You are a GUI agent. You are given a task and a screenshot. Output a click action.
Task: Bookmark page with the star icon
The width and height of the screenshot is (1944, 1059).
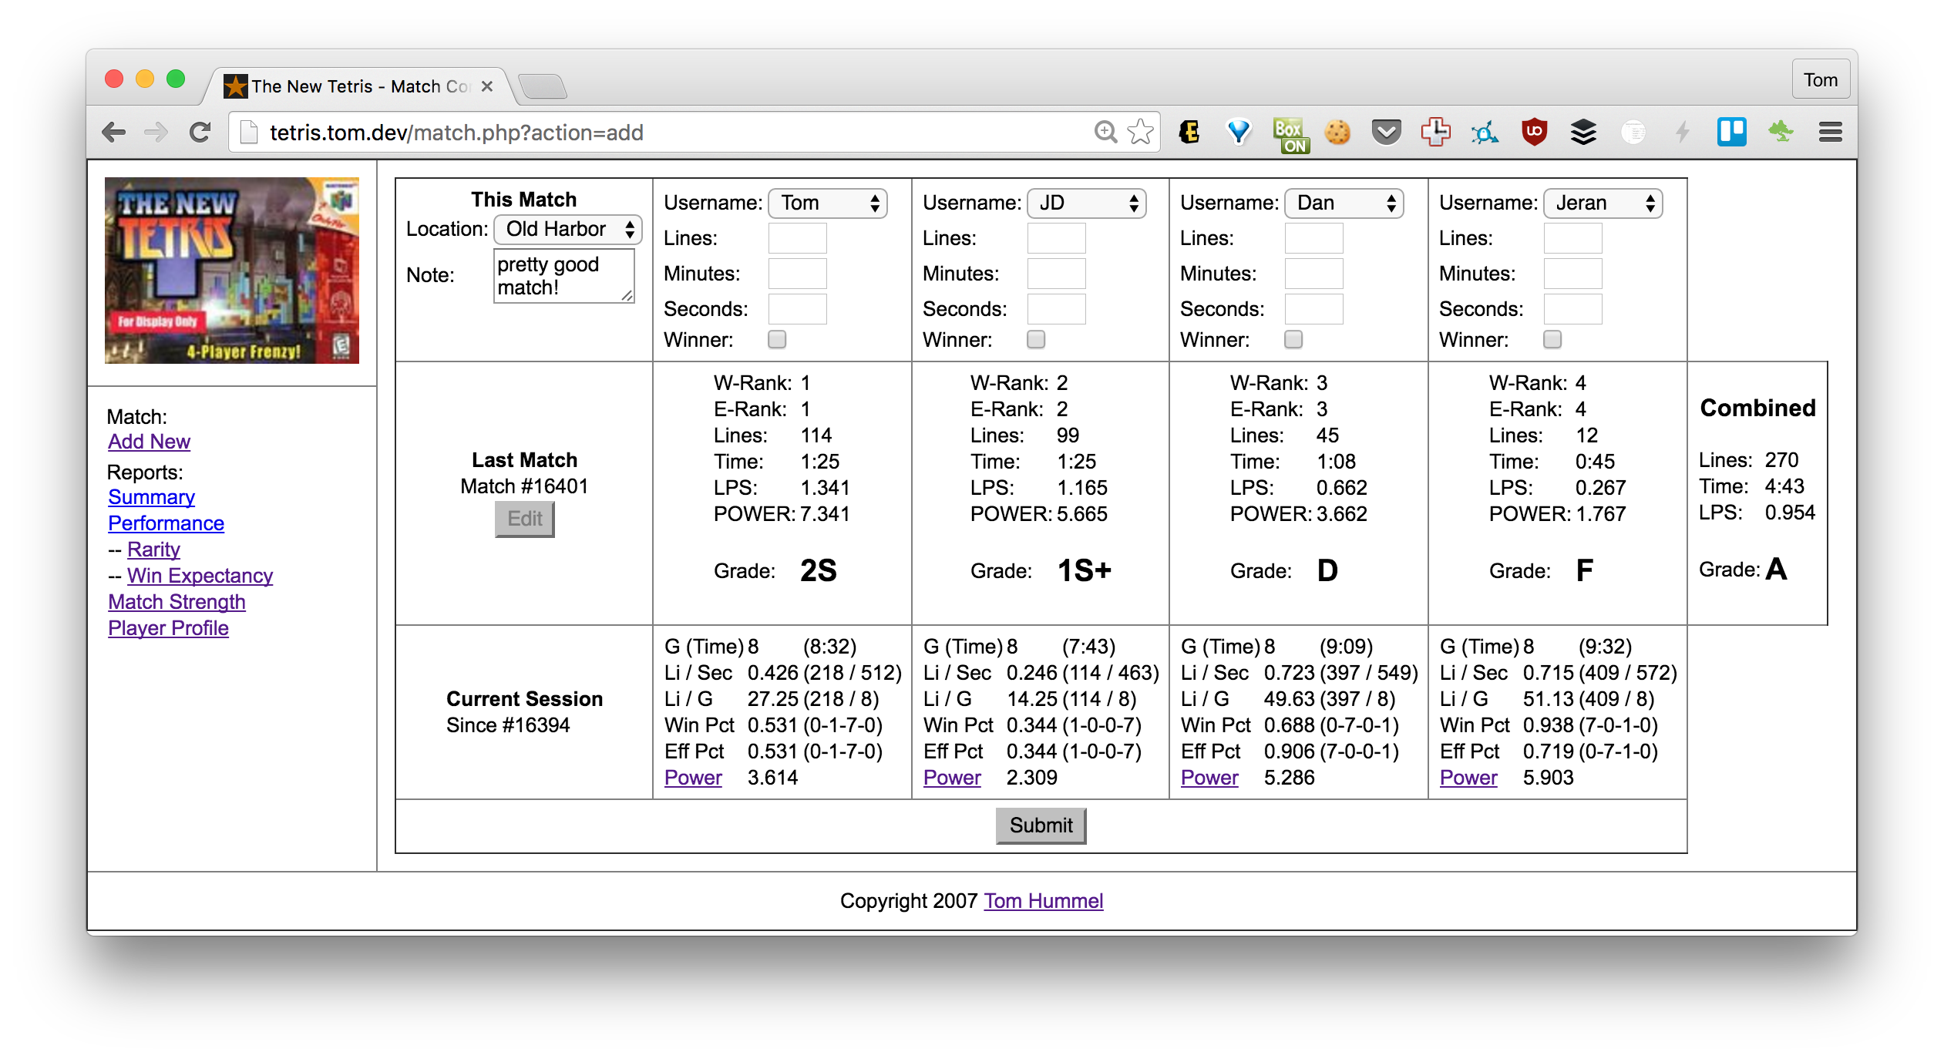(1140, 133)
